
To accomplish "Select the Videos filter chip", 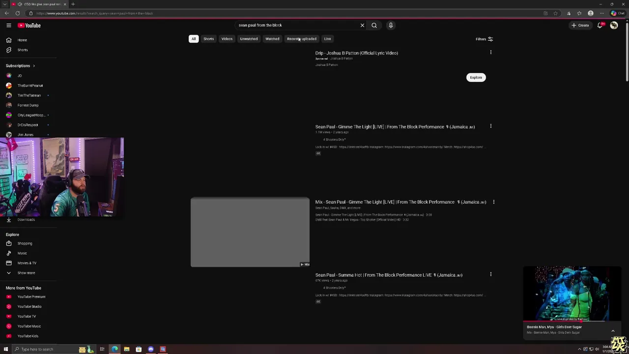I will point(227,39).
